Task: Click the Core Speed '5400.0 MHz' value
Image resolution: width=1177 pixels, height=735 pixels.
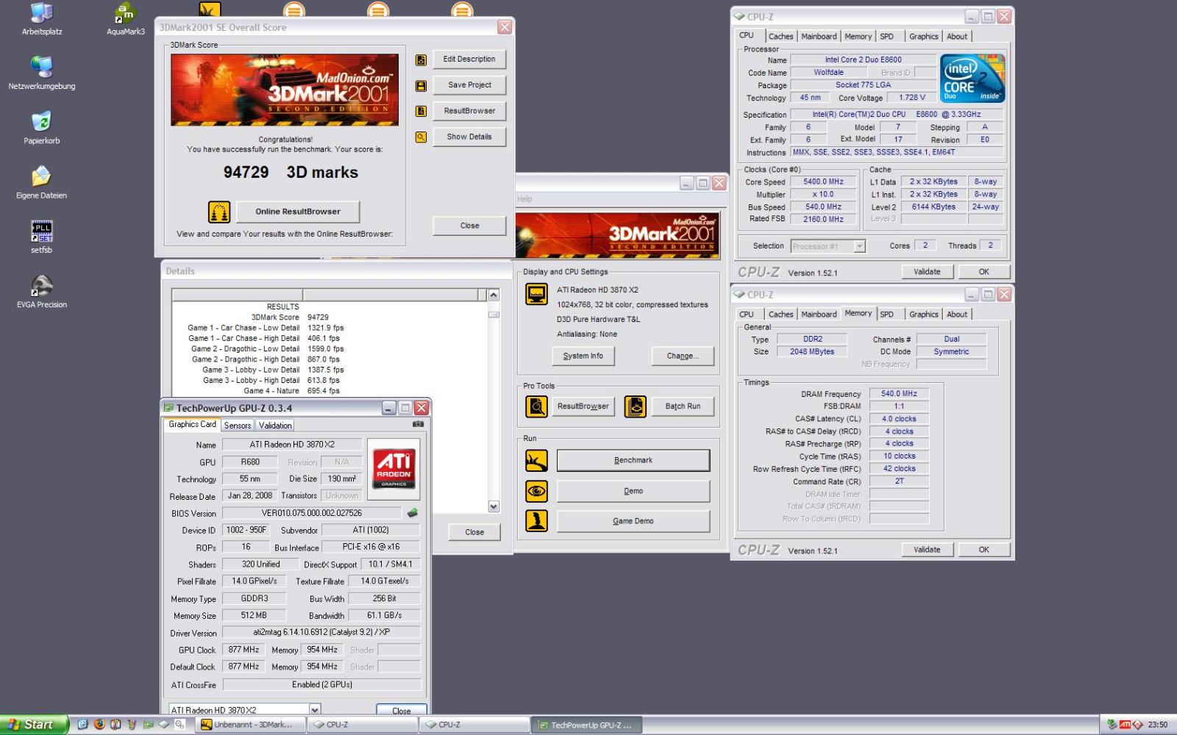Action: point(823,182)
